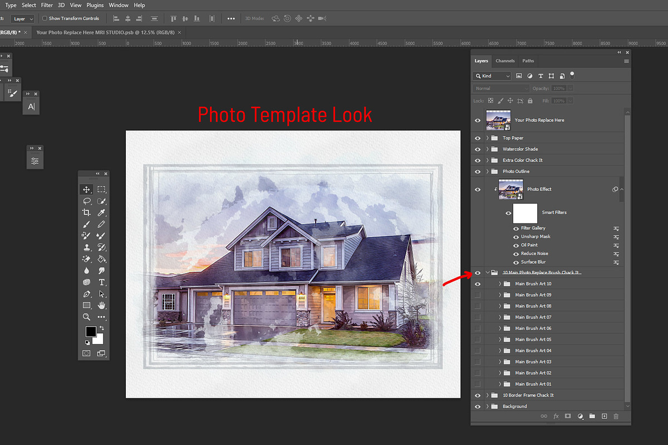Image resolution: width=668 pixels, height=445 pixels.
Task: Select the Crop tool
Action: [86, 212]
